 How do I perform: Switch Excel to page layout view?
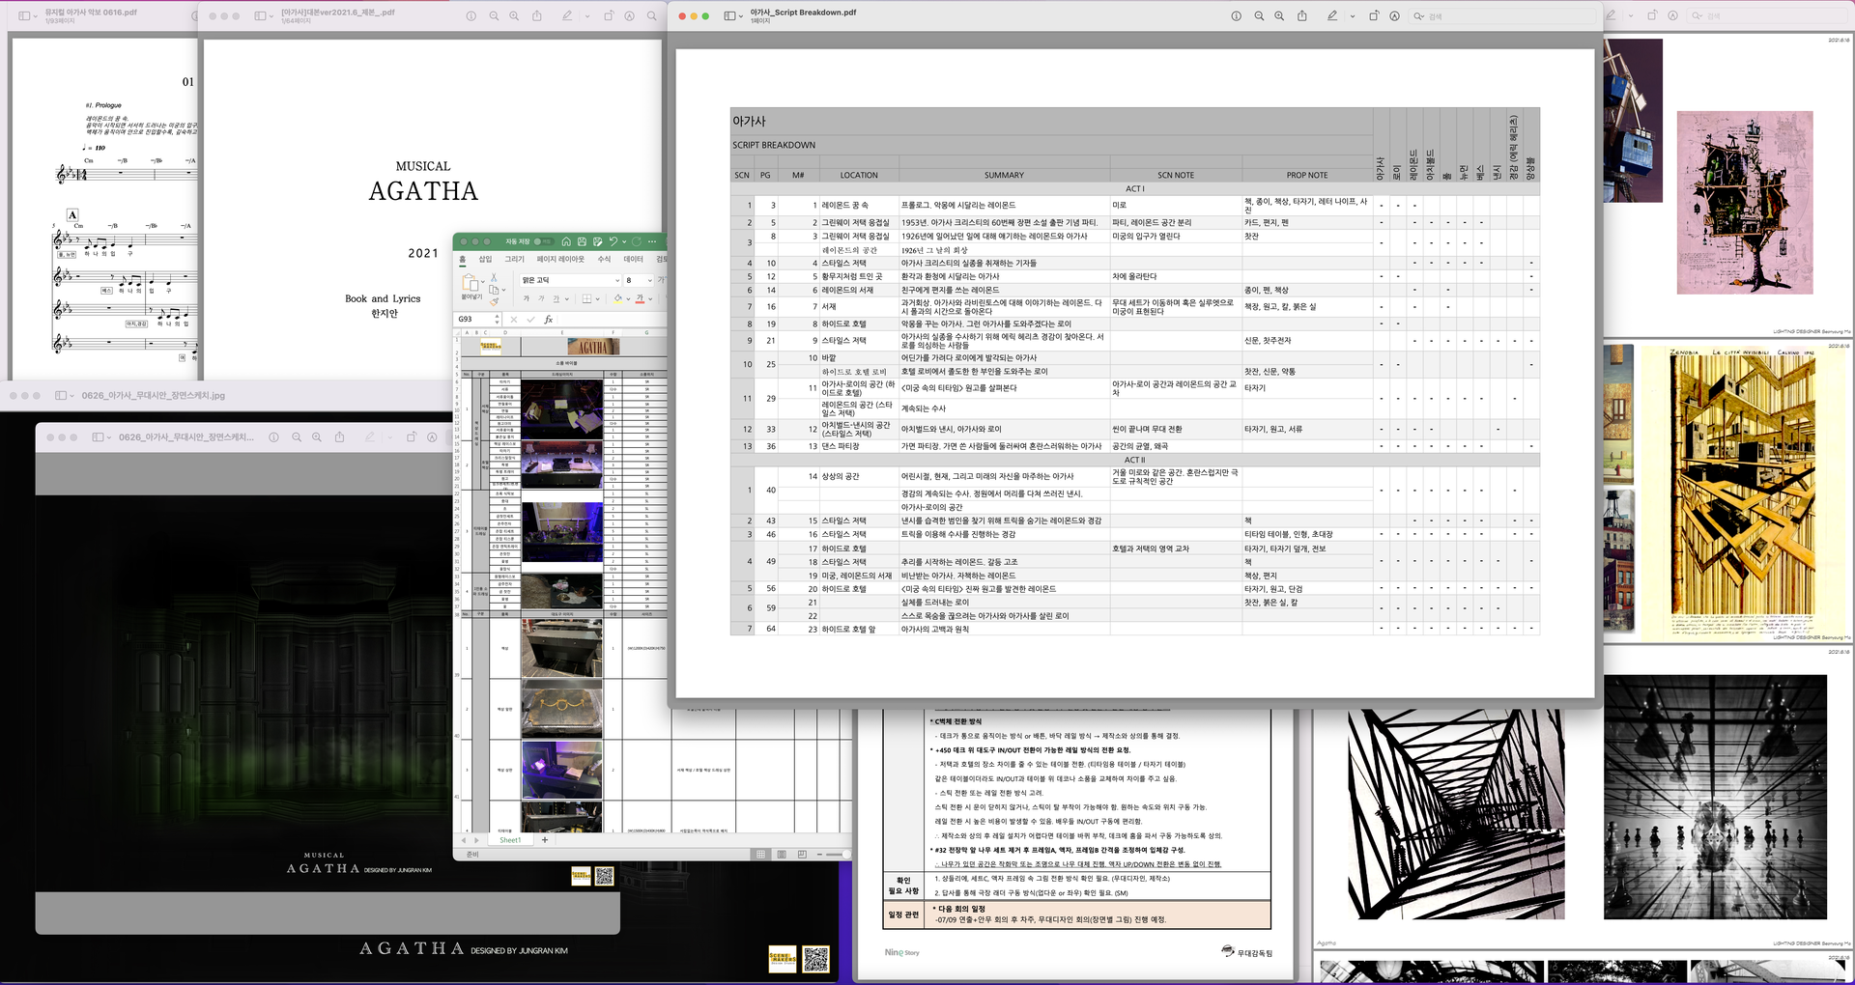(781, 855)
